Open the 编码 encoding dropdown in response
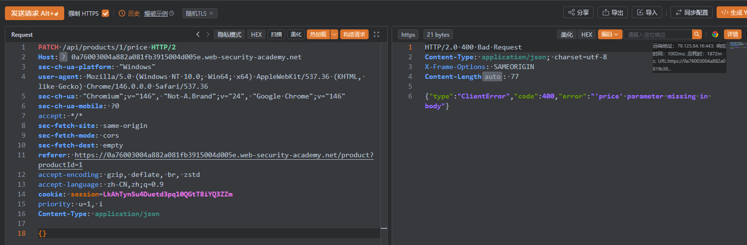This screenshot has height=245, width=747. pos(610,34)
